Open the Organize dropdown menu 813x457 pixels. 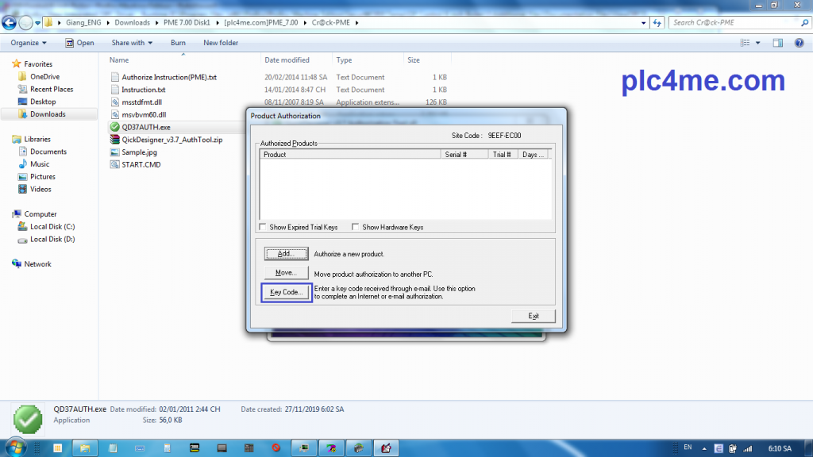coord(29,43)
